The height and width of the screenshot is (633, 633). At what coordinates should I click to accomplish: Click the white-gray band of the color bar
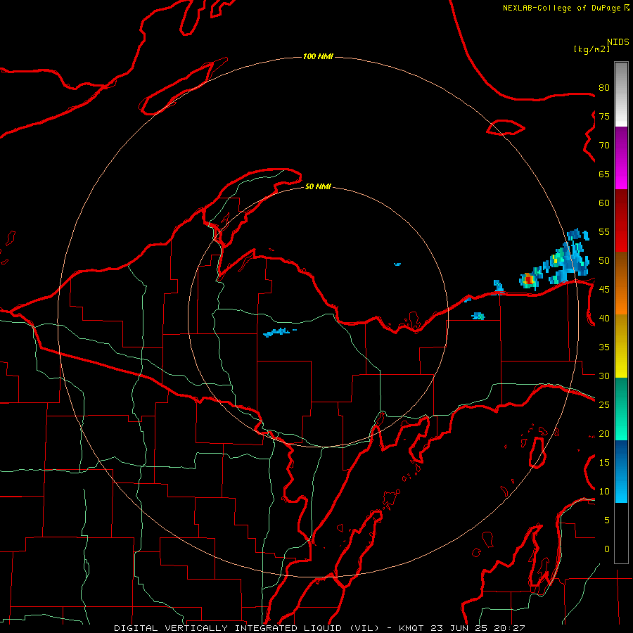point(621,94)
